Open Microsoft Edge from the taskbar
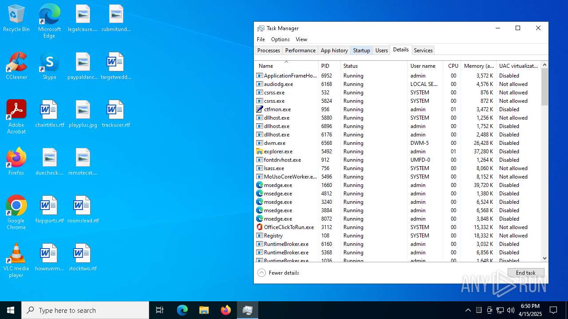 click(x=182, y=310)
